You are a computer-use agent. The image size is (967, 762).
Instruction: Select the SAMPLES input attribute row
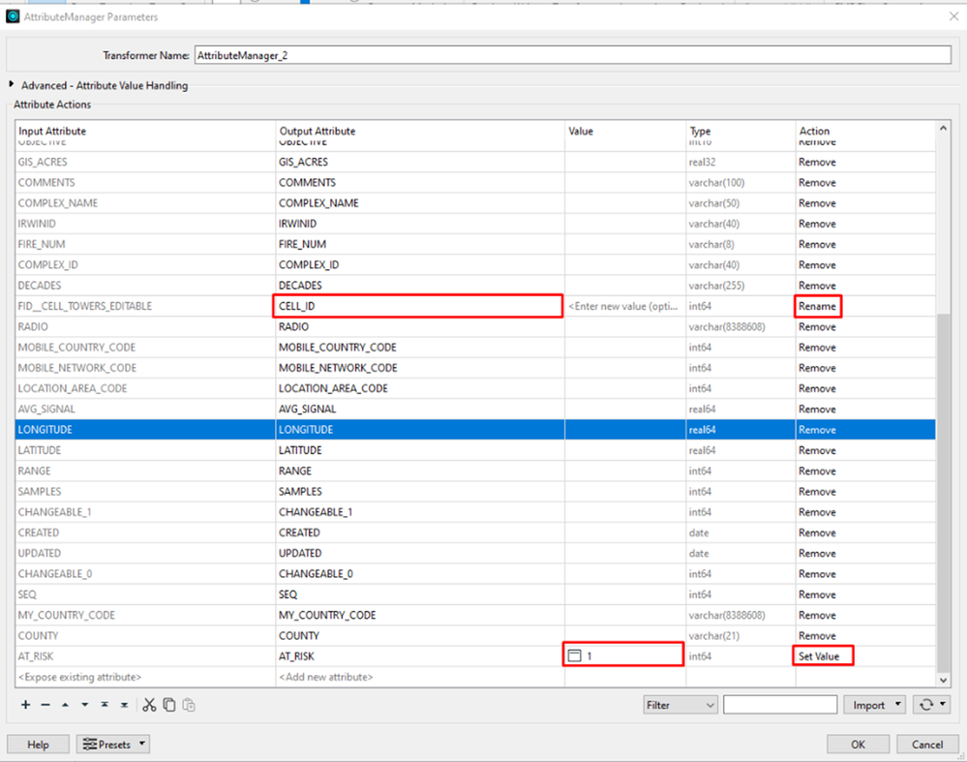[145, 491]
